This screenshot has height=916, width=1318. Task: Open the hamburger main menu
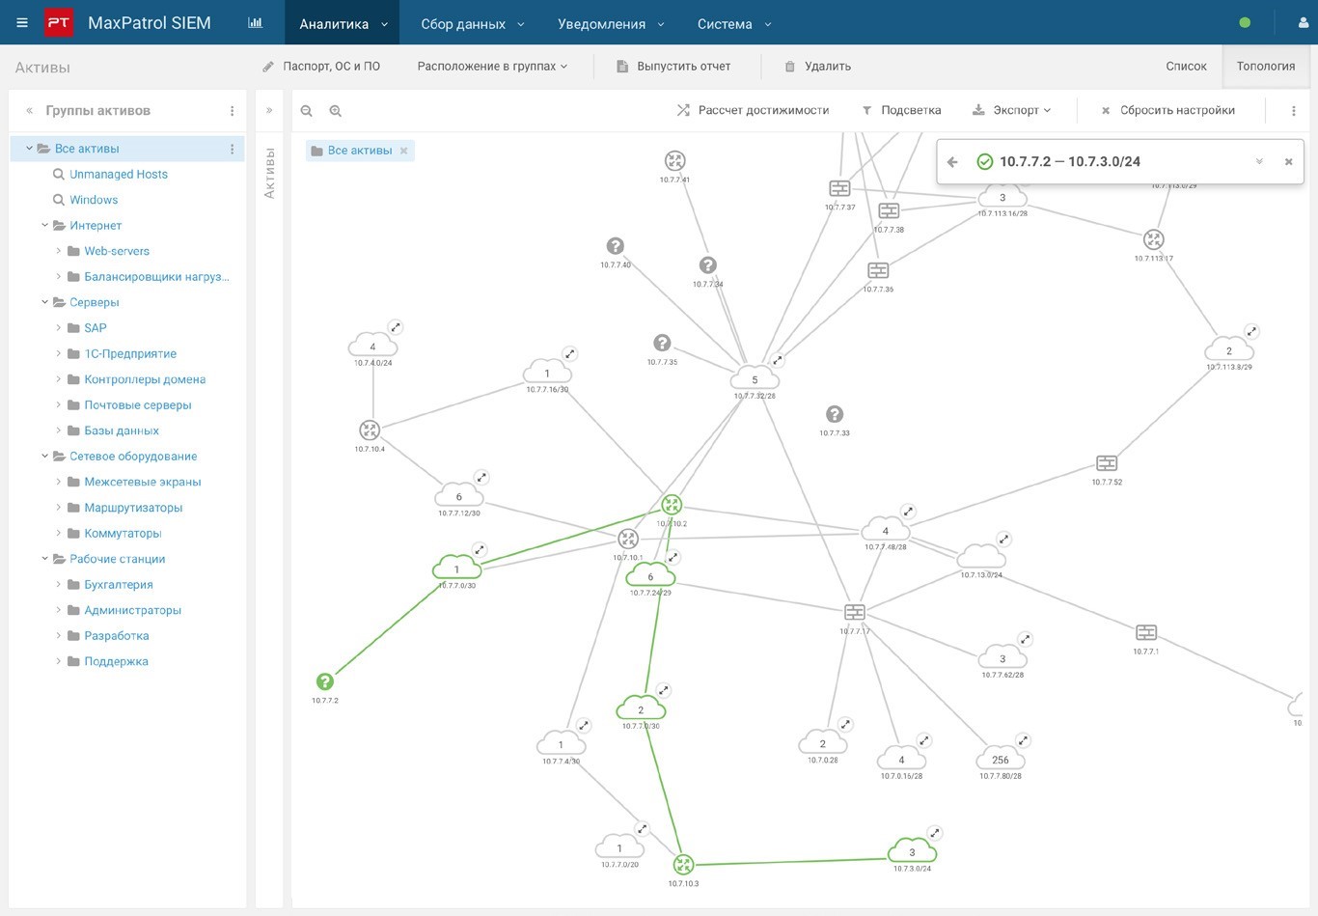tap(22, 23)
